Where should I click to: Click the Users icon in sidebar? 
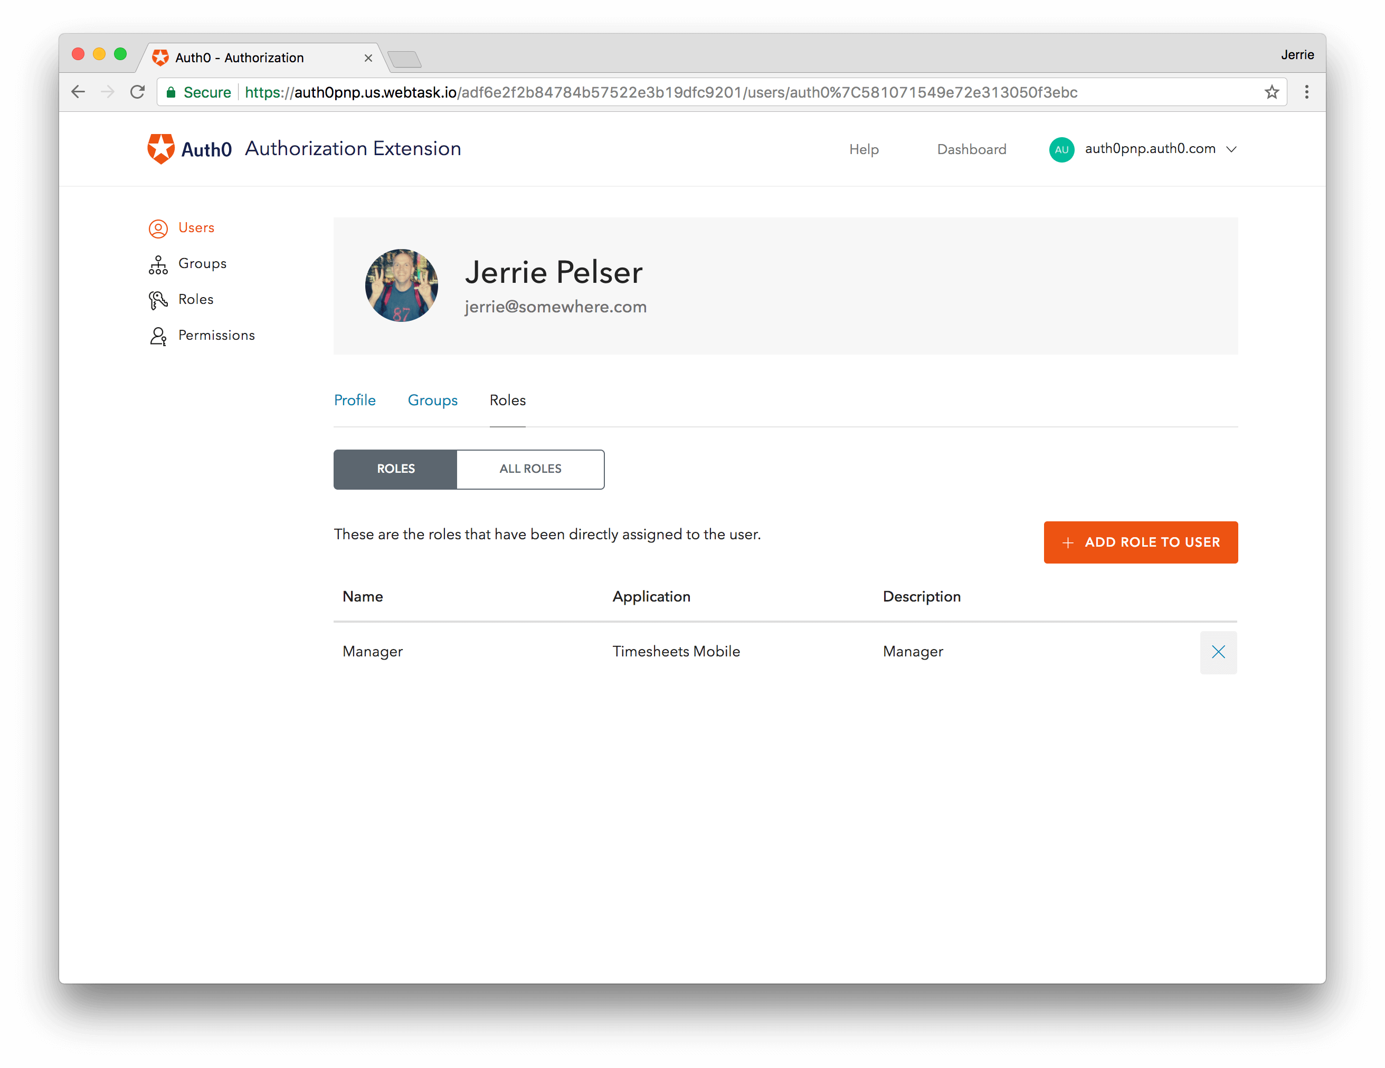(157, 226)
